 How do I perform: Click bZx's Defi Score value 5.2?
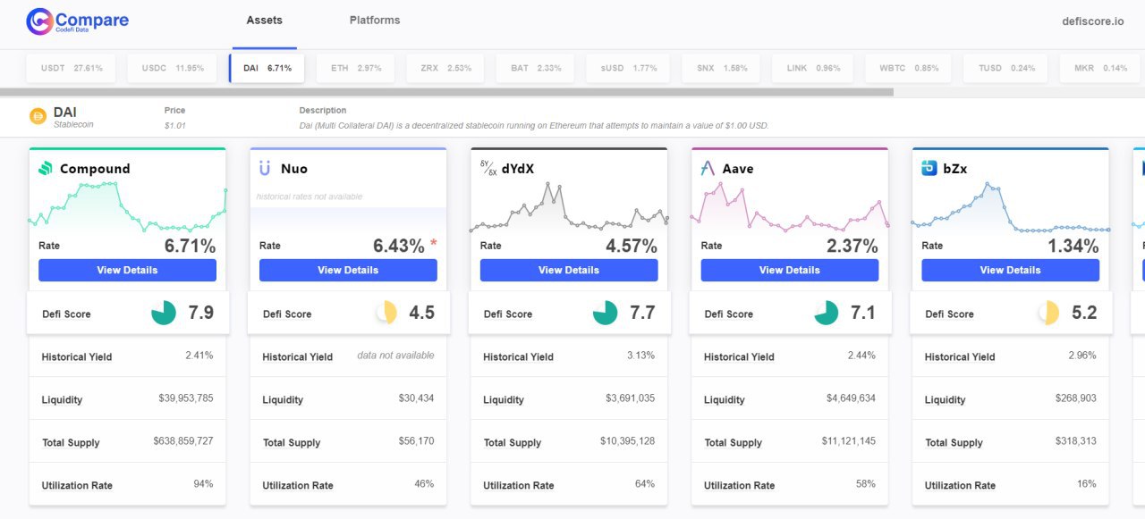click(1084, 313)
